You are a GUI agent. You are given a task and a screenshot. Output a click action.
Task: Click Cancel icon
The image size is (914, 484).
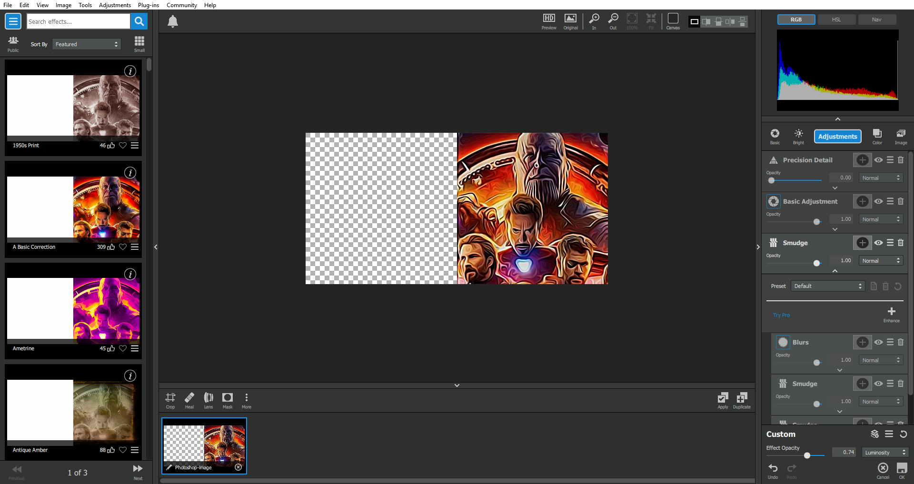pyautogui.click(x=883, y=471)
